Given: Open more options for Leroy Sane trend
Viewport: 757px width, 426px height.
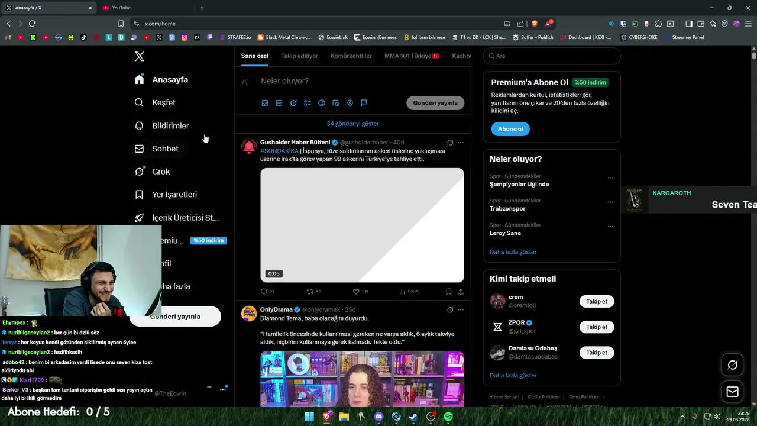Looking at the screenshot, I should pyautogui.click(x=610, y=227).
